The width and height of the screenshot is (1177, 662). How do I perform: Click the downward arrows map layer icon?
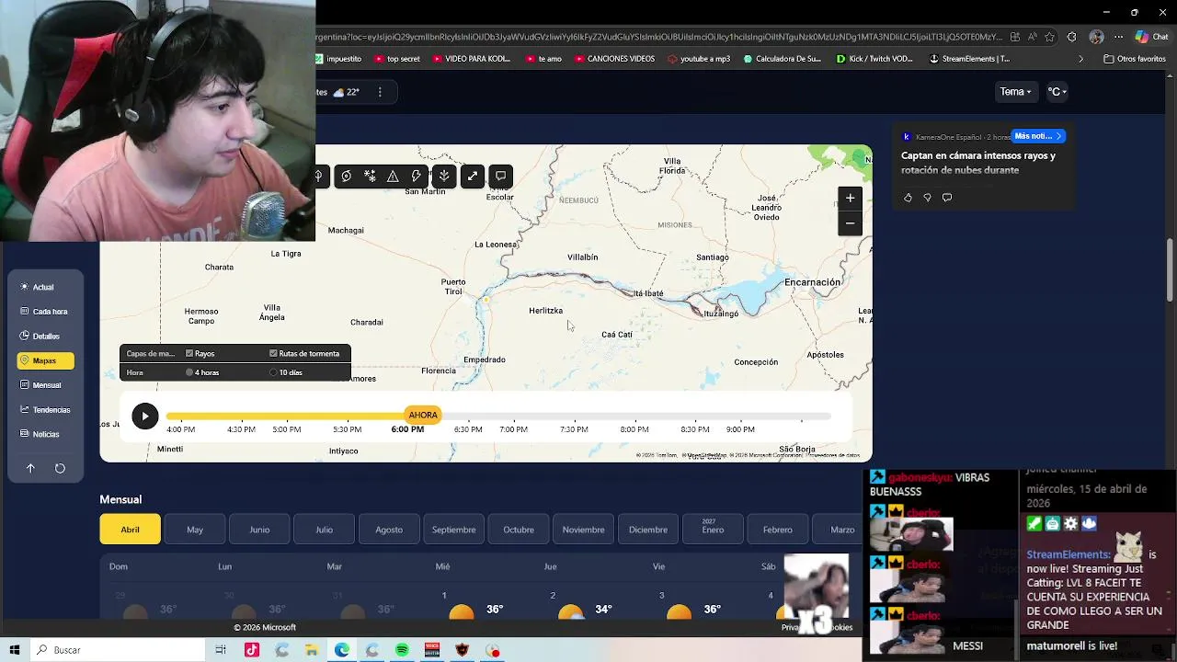(444, 176)
